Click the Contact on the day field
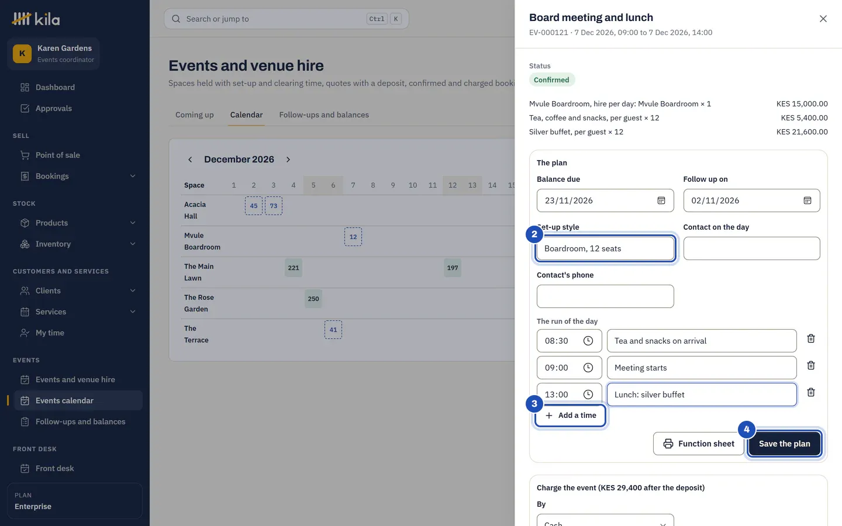This screenshot has height=526, width=842. click(x=751, y=248)
